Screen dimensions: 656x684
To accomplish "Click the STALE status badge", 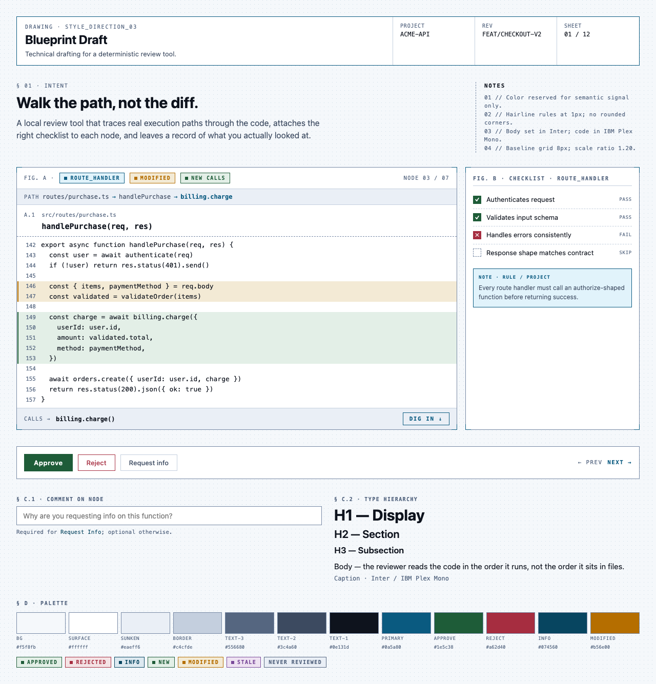I will tap(243, 662).
